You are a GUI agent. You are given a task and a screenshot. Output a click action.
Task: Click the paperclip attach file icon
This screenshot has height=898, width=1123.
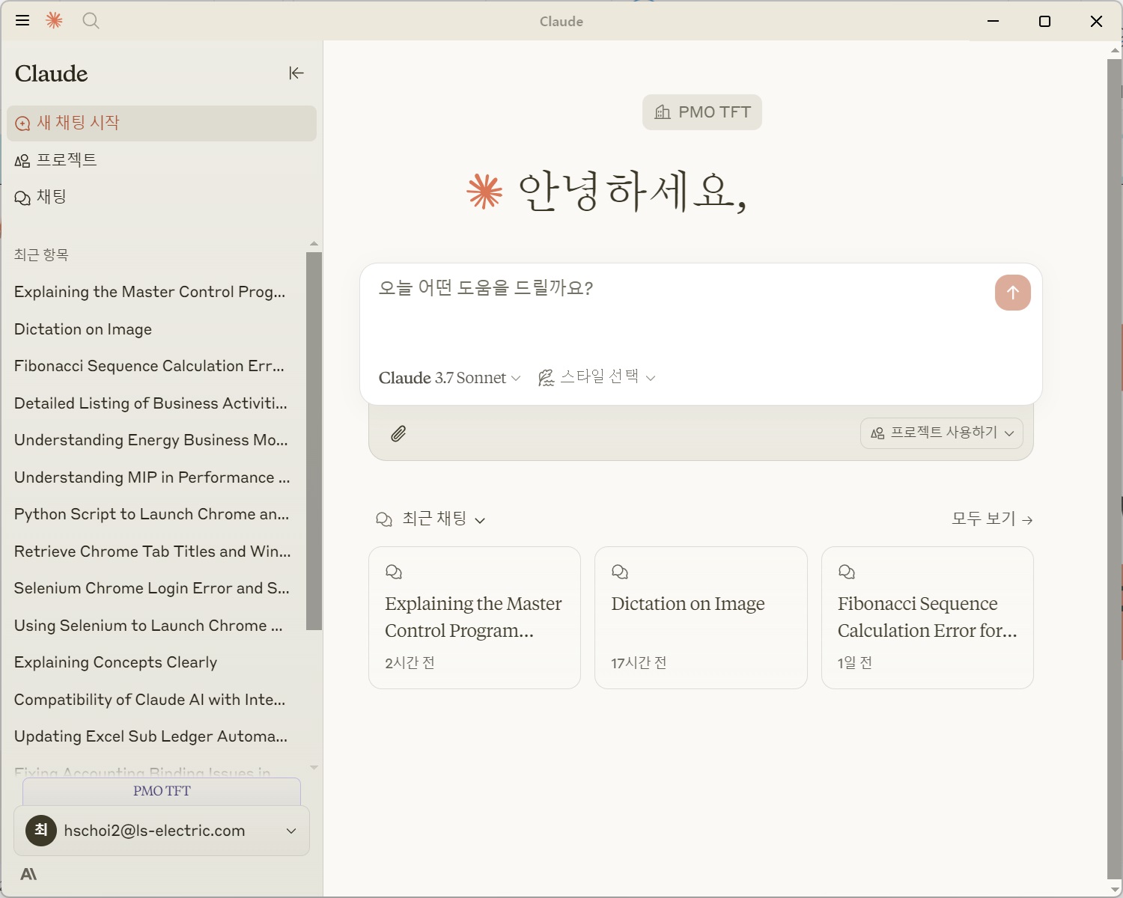pyautogui.click(x=398, y=433)
